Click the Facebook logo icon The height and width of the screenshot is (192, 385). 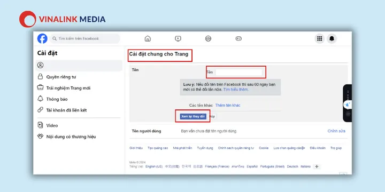[x=42, y=39]
